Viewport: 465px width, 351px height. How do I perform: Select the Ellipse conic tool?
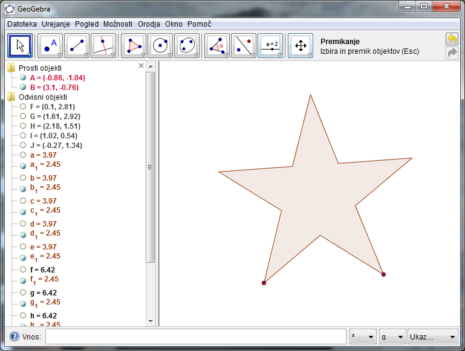[187, 46]
